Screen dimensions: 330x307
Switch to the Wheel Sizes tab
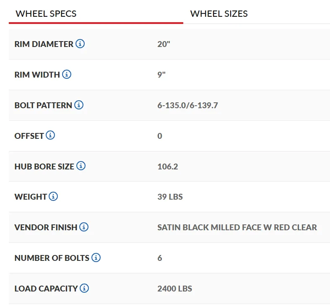tap(219, 14)
